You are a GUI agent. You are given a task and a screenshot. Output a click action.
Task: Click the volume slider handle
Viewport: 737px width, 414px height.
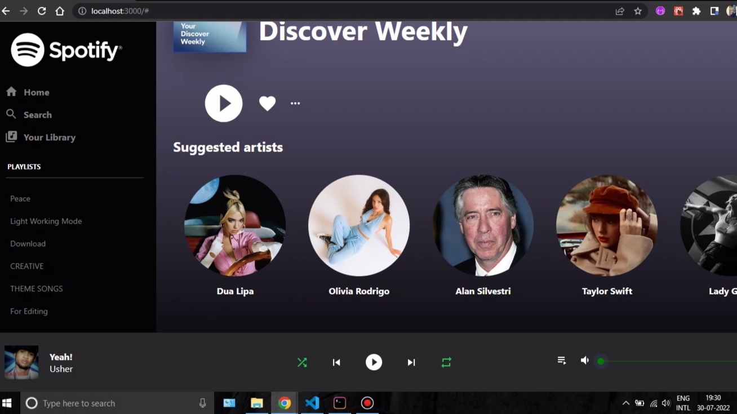coord(601,361)
